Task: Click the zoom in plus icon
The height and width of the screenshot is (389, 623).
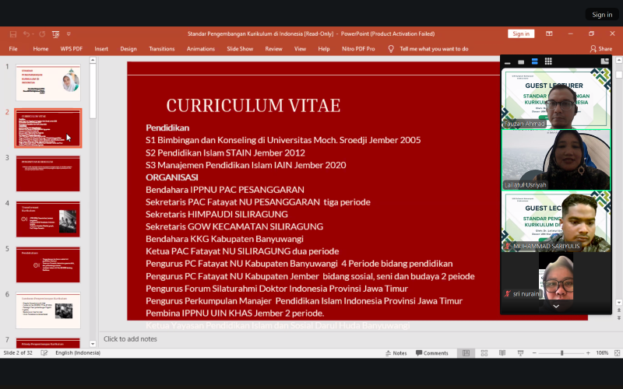Action: 590,352
